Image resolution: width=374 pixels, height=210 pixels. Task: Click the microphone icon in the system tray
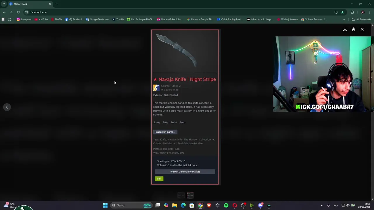328,205
